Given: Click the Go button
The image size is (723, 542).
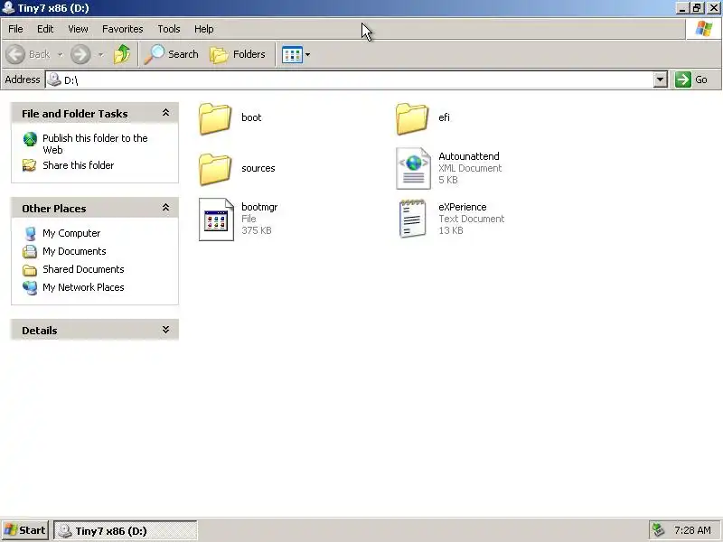Looking at the screenshot, I should 690,79.
